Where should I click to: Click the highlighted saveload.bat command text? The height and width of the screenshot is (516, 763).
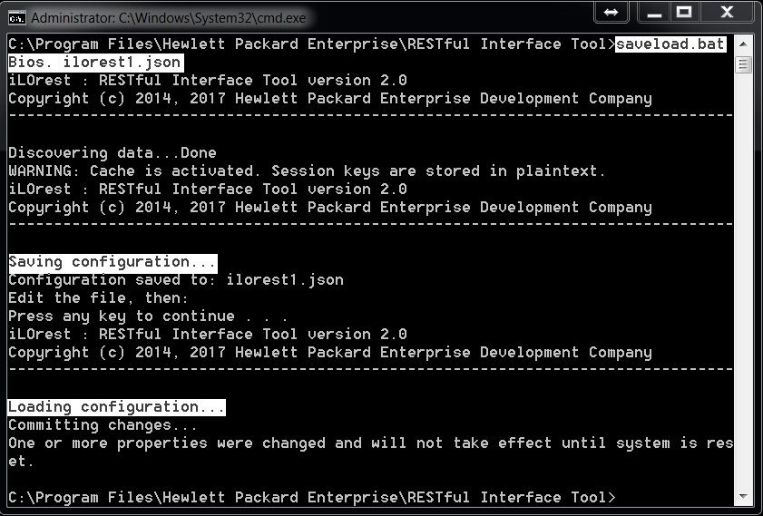pyautogui.click(x=670, y=44)
